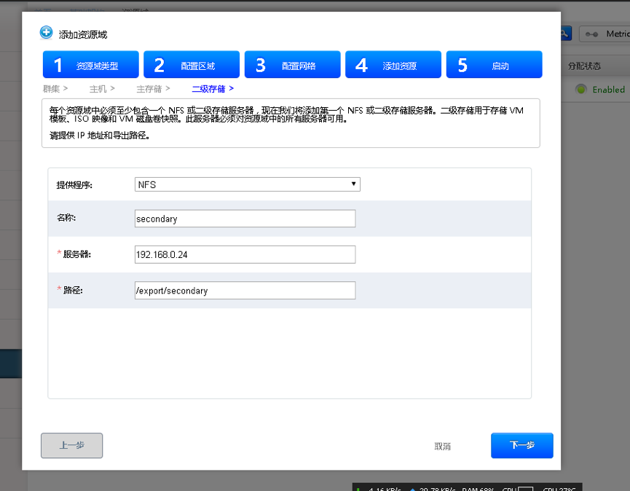Click the green Enabled status indicator

coord(580,90)
